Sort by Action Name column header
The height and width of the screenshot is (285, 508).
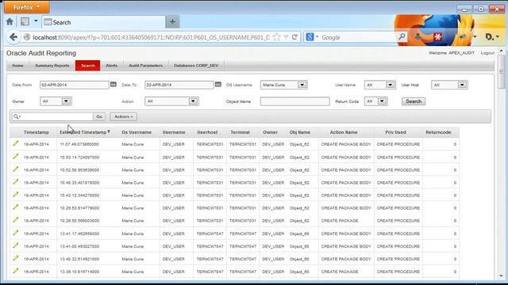pyautogui.click(x=344, y=132)
